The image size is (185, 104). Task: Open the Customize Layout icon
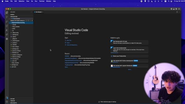179,9
